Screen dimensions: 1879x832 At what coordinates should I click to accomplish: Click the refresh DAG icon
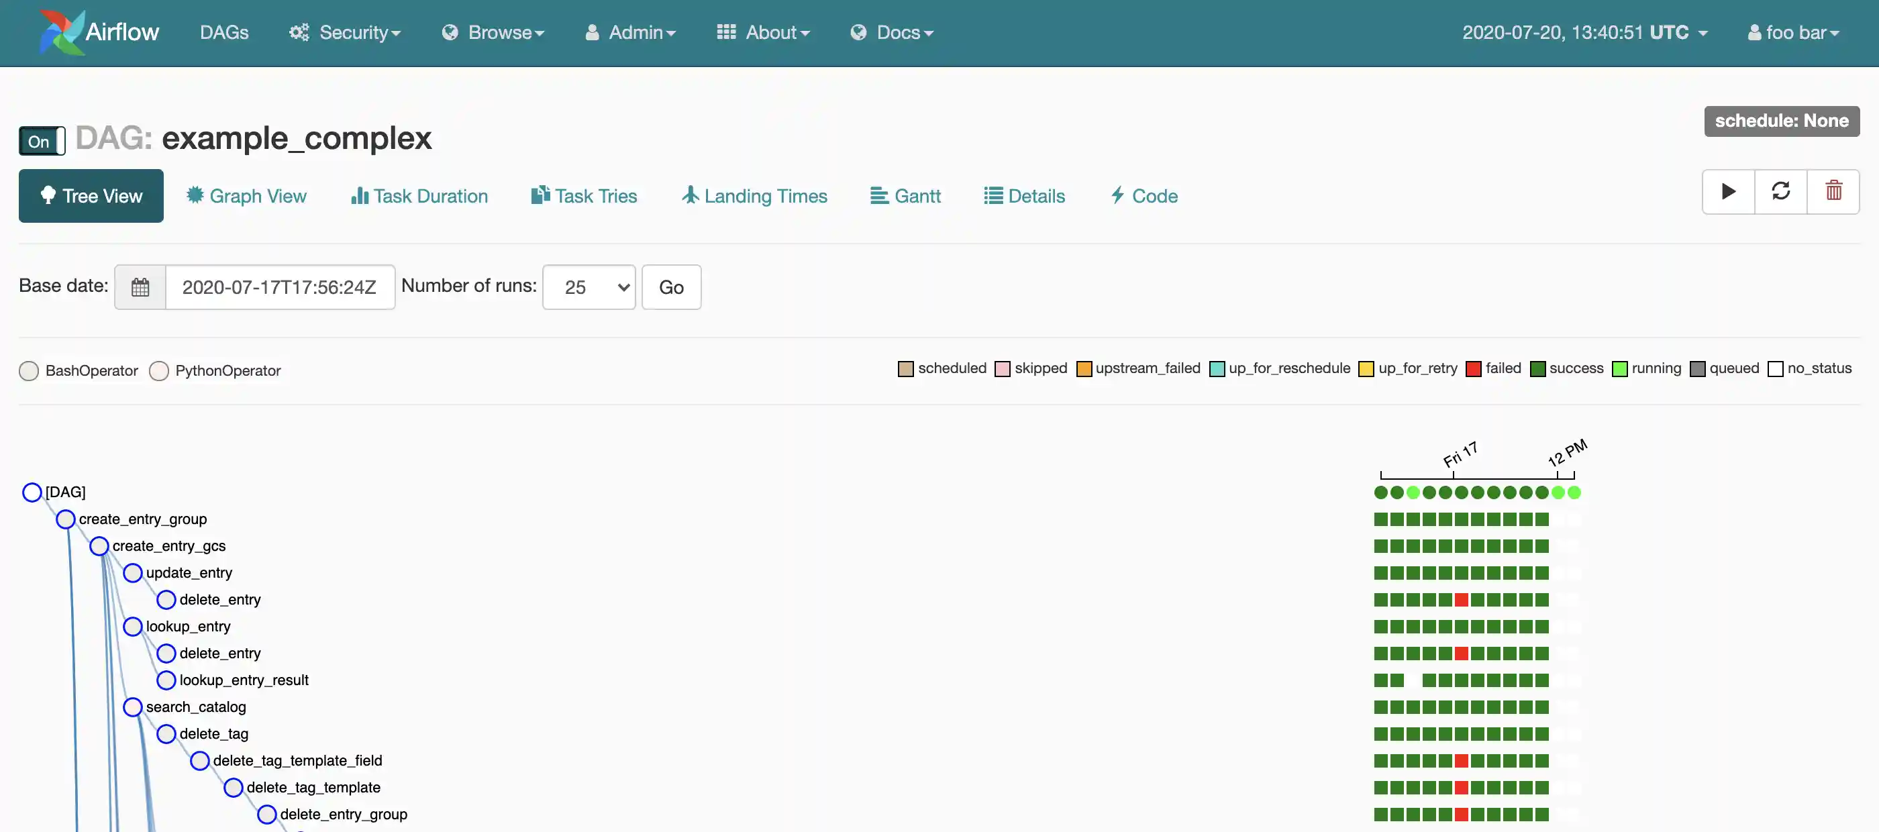[1780, 192]
